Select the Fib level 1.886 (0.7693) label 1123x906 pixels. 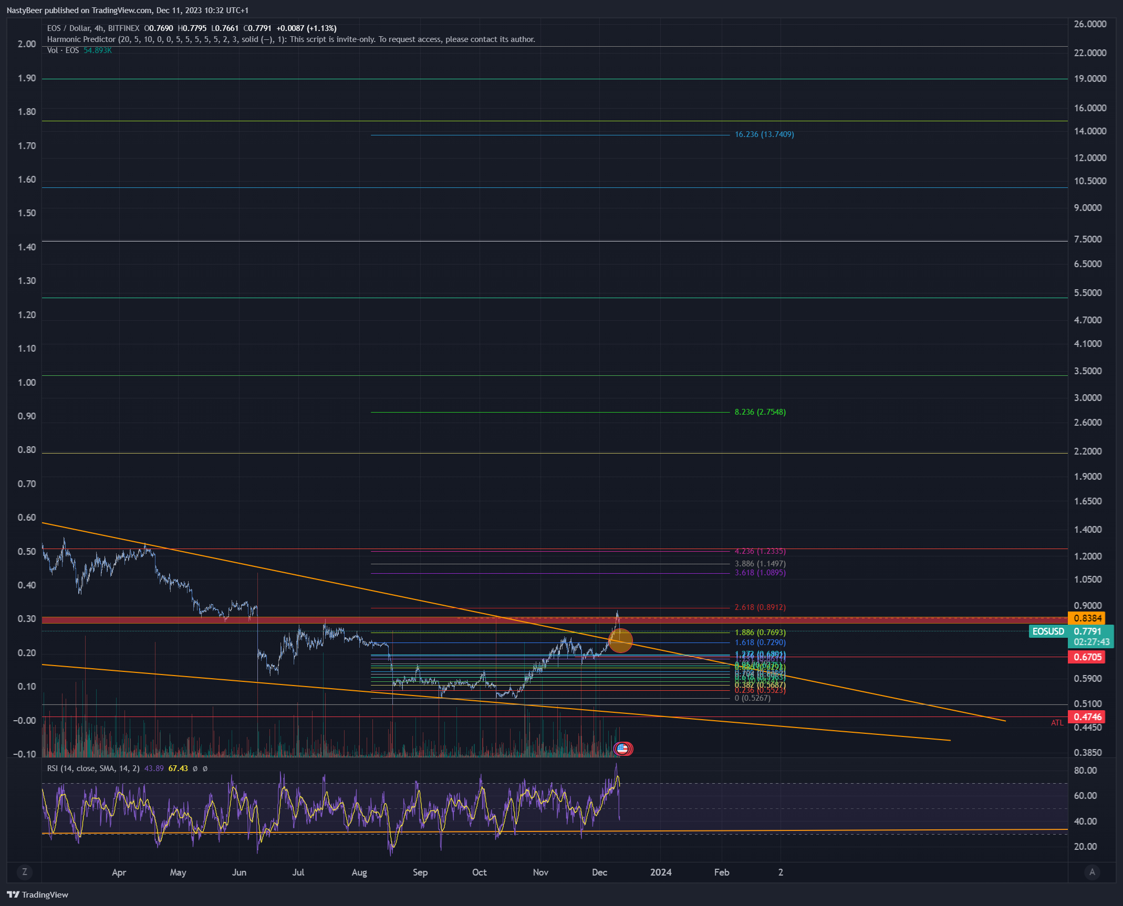point(760,633)
